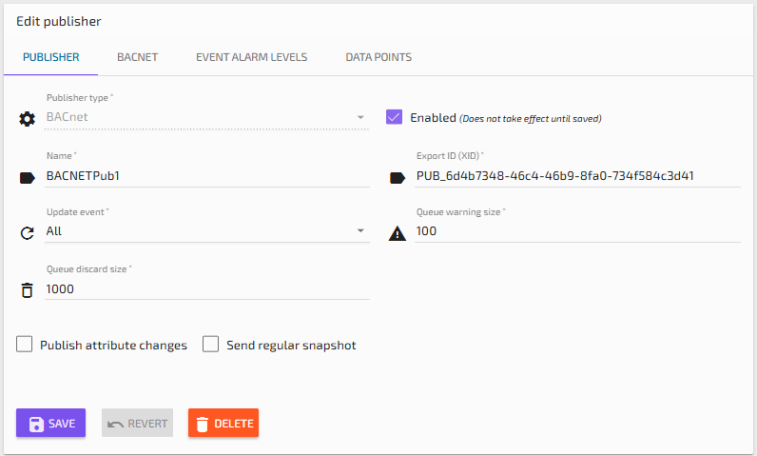The image size is (757, 456).
Task: Click the refresh icon beside Update event
Action: point(27,232)
